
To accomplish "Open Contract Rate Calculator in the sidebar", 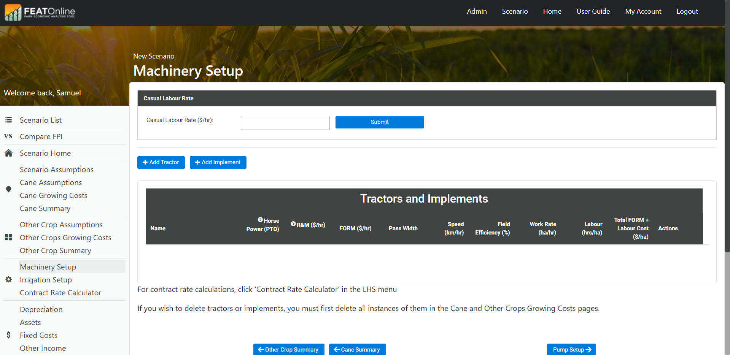I will 60,293.
